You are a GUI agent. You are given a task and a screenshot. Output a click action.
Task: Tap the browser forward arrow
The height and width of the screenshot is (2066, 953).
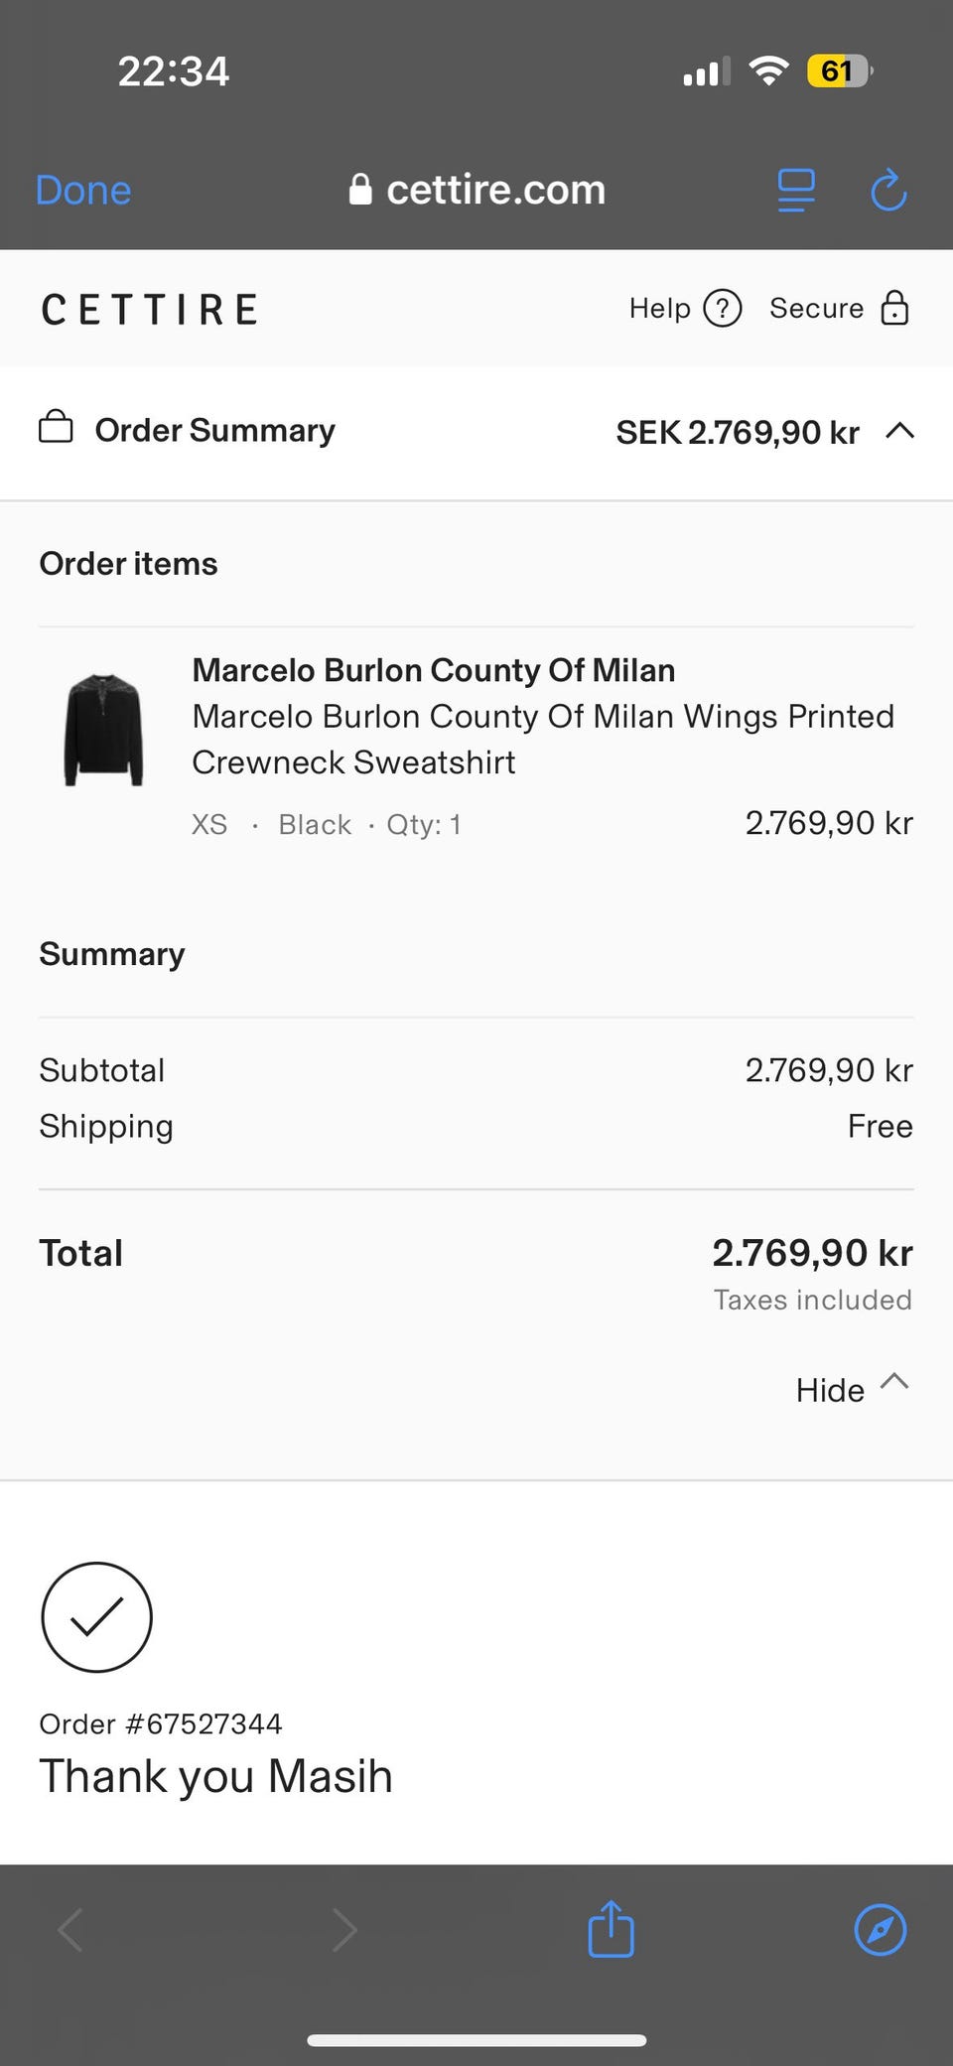[343, 1930]
